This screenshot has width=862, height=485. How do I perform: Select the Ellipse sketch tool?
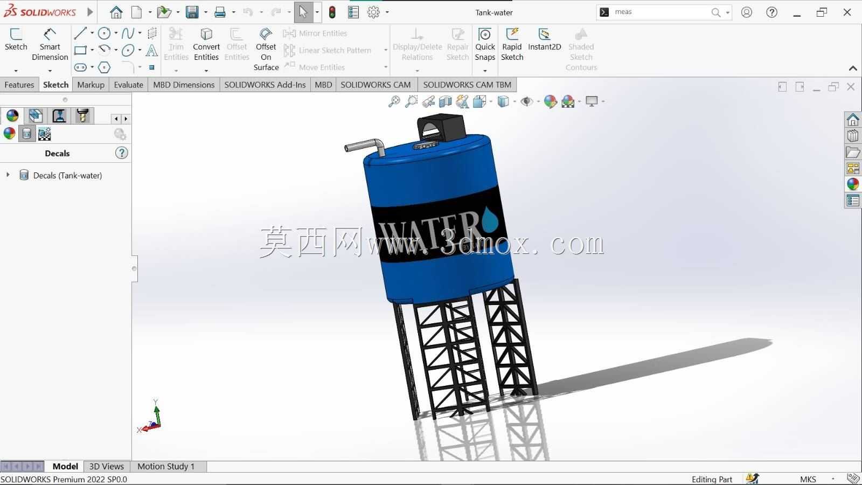(128, 51)
